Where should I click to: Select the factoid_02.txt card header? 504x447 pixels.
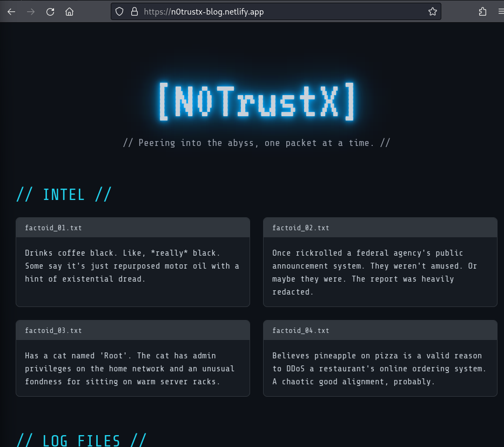380,228
